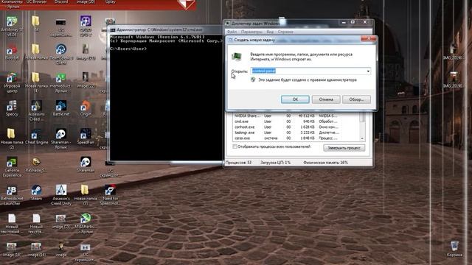Select the ReShade setup icon

(36, 164)
